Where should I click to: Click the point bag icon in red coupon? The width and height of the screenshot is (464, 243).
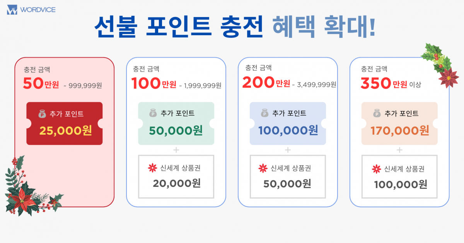click(x=42, y=114)
